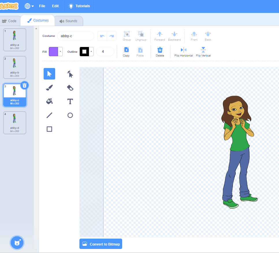
Task: Flip the costume horizontally
Action: 184,52
